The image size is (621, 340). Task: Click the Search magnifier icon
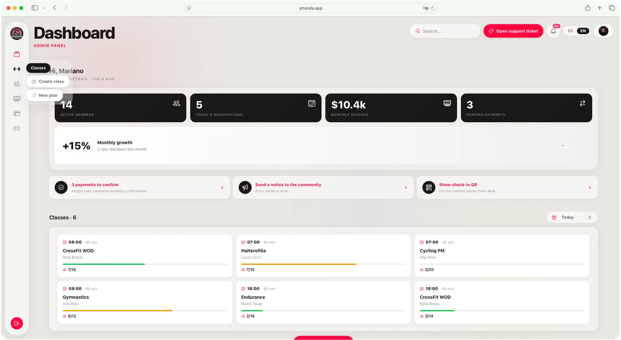pos(418,31)
